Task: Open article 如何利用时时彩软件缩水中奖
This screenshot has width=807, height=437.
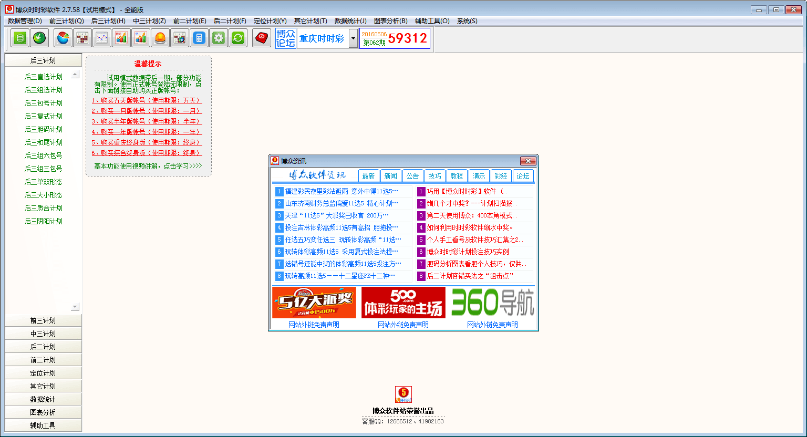Action: point(470,227)
